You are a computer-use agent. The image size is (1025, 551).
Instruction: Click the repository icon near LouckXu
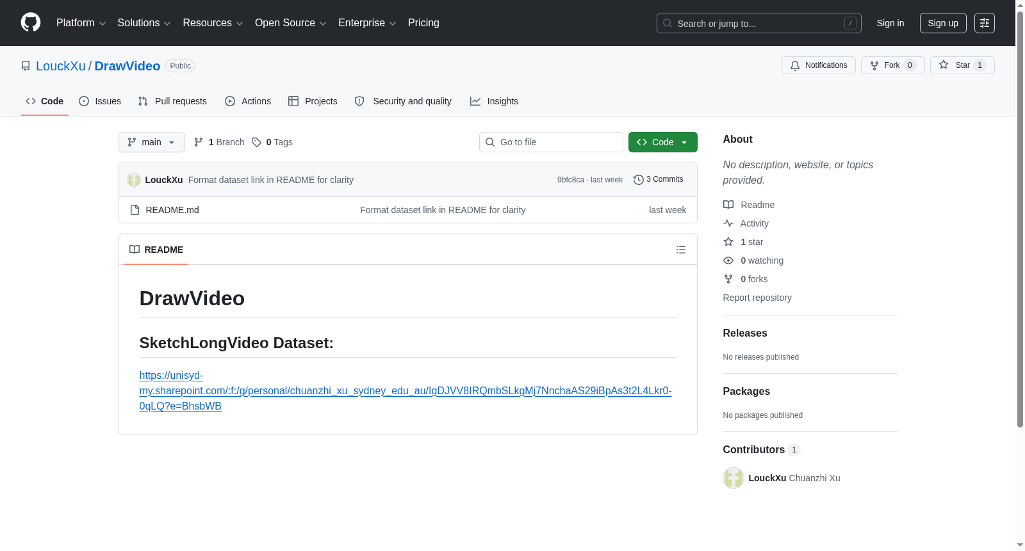pos(26,66)
